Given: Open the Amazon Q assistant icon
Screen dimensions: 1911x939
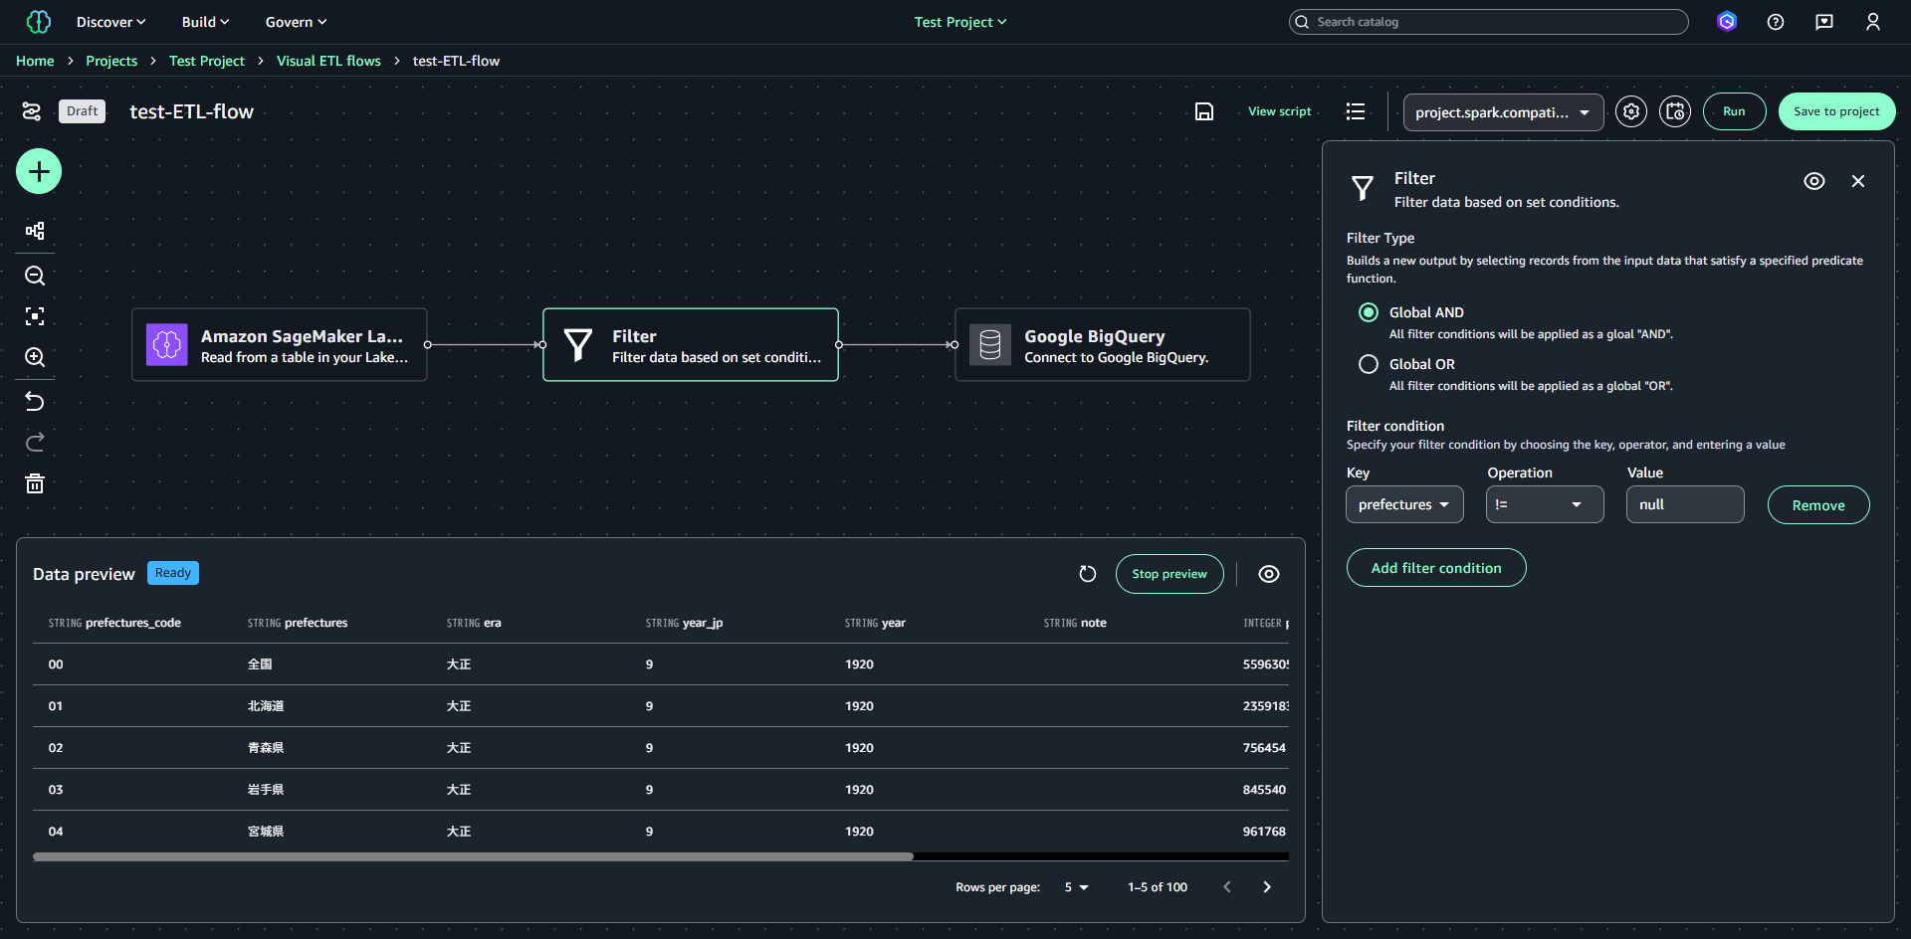Looking at the screenshot, I should point(1727,22).
